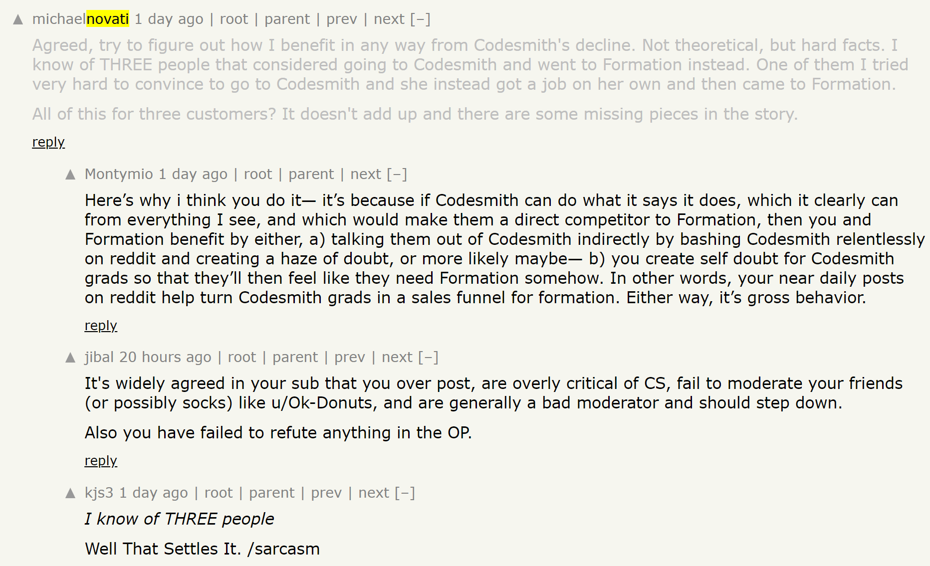The image size is (930, 566).
Task: Collapse Montymio's comment with [–] toggle
Action: [x=397, y=174]
